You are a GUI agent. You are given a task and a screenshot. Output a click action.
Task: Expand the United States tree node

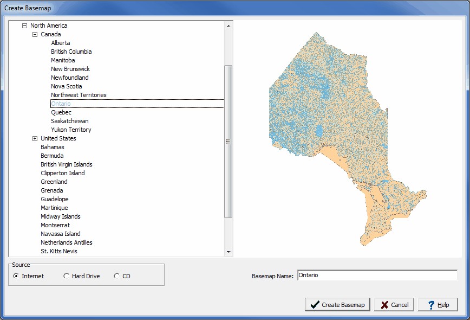point(35,138)
